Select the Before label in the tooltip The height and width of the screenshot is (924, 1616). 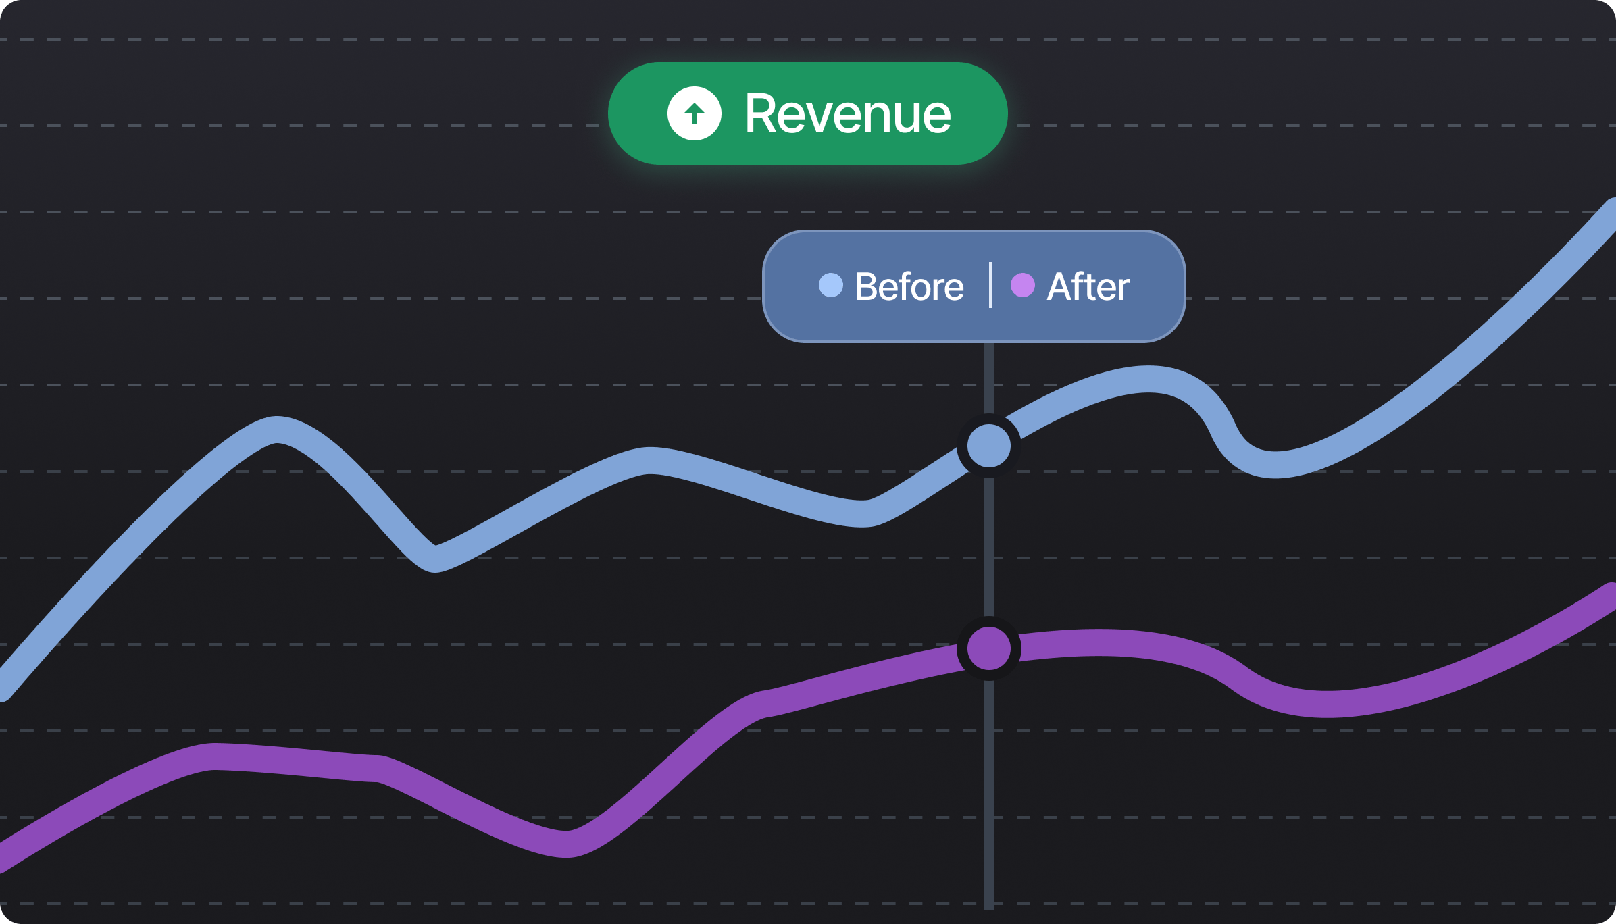(x=909, y=286)
